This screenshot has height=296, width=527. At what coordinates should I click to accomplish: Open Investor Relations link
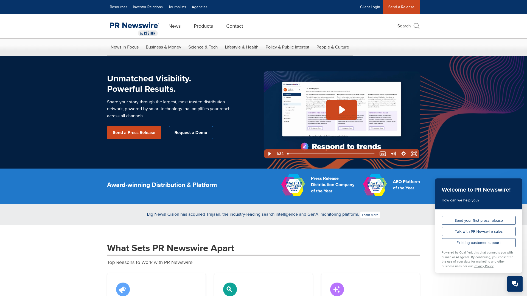(x=148, y=7)
